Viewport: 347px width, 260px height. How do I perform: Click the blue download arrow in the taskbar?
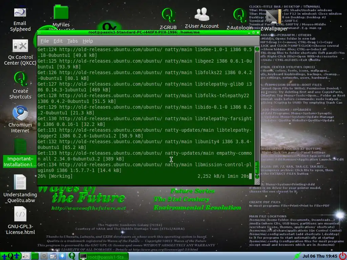(x=62, y=256)
